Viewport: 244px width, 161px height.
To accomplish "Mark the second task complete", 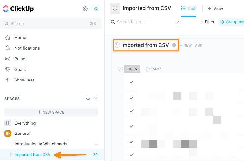I will pyautogui.click(x=132, y=98).
